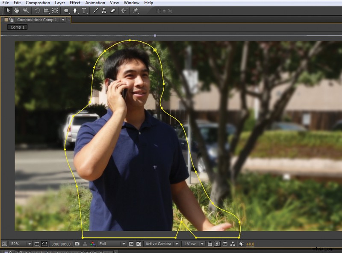Select the Clone Stamp tool
The image size is (342, 253).
[x=103, y=11]
